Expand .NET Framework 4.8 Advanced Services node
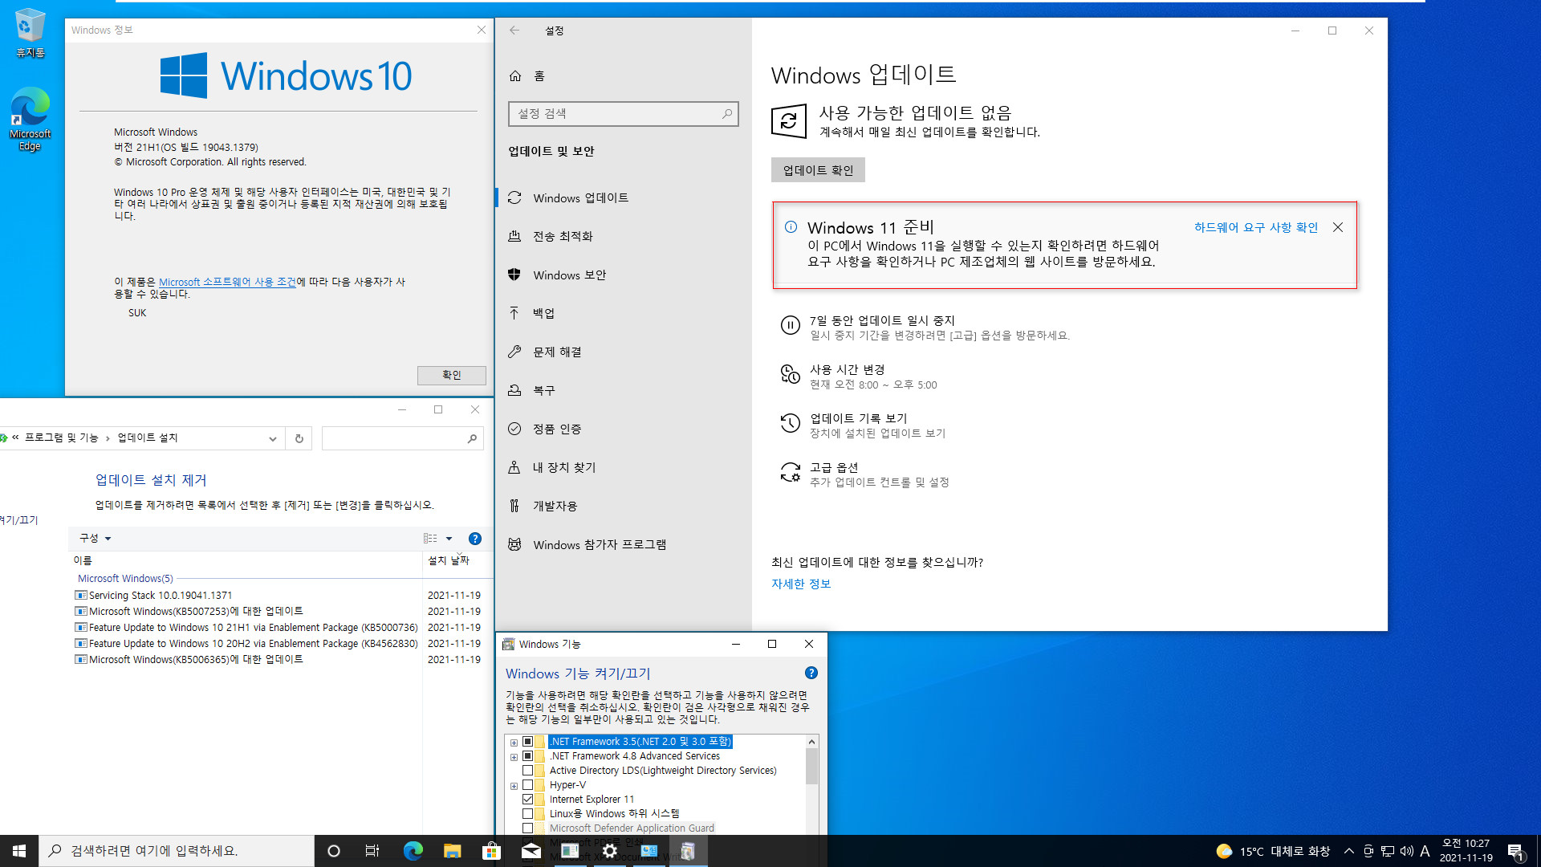 coord(514,757)
